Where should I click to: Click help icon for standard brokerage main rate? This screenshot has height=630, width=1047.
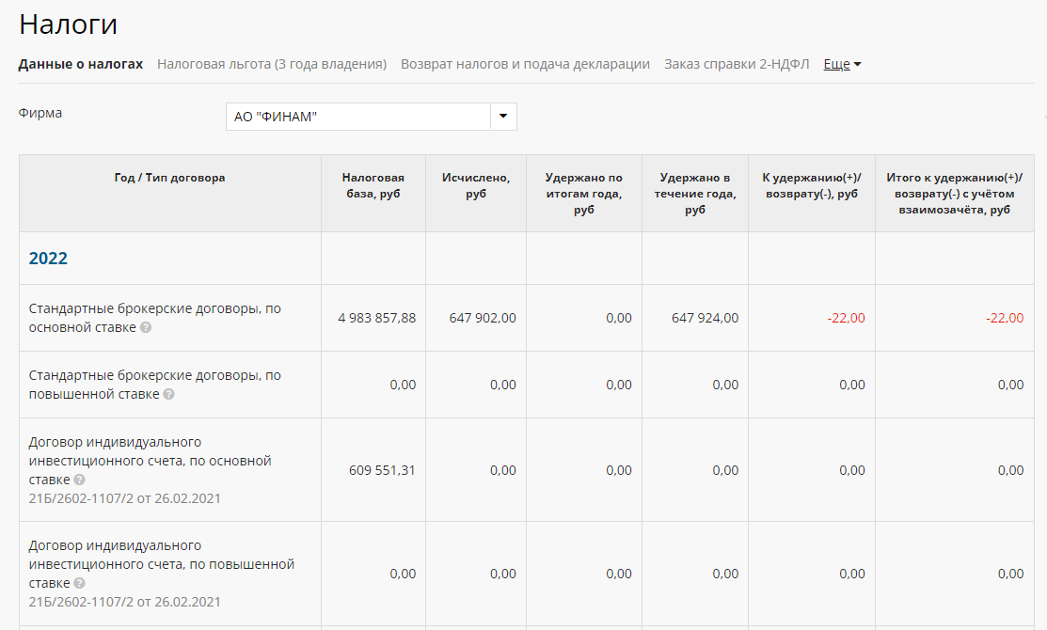click(x=146, y=328)
